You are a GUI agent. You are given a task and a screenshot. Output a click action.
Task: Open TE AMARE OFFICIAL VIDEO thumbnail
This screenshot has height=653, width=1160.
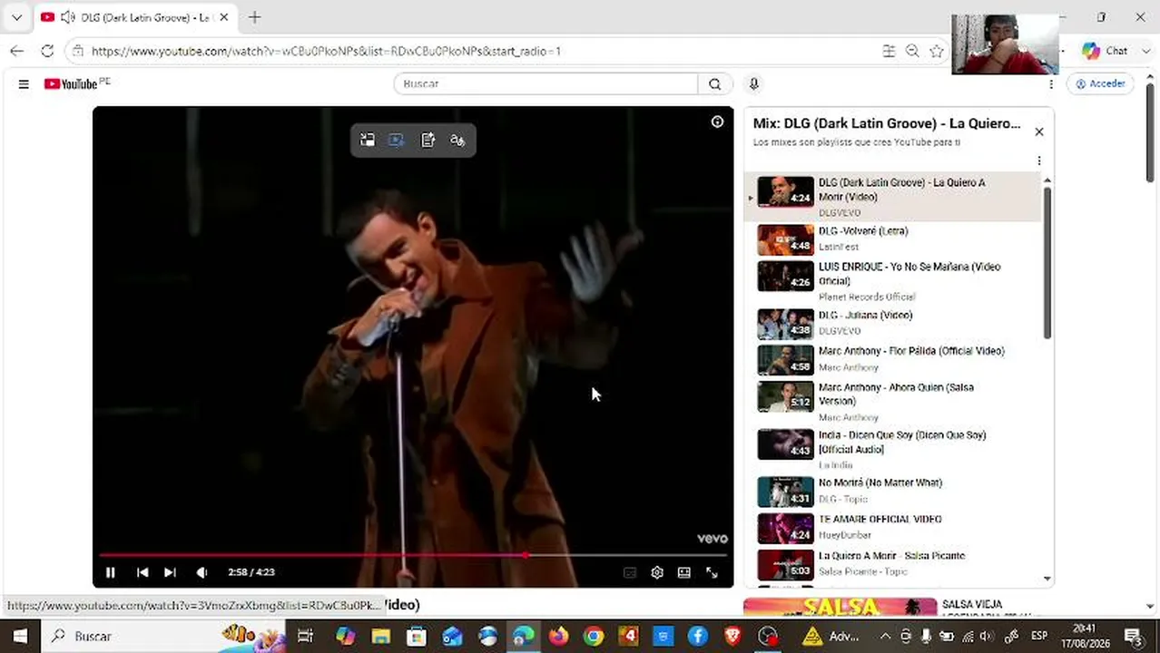click(786, 528)
